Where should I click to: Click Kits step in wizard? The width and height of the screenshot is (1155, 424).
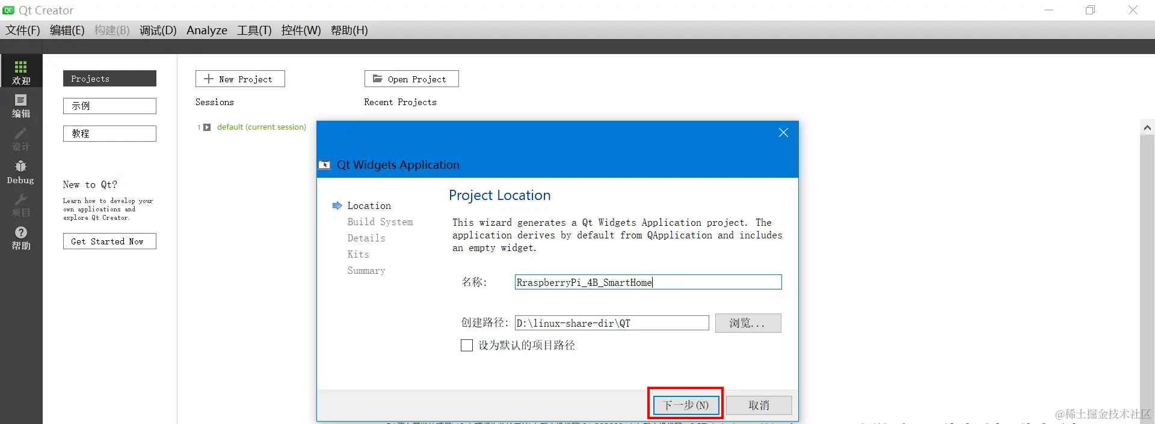(358, 254)
